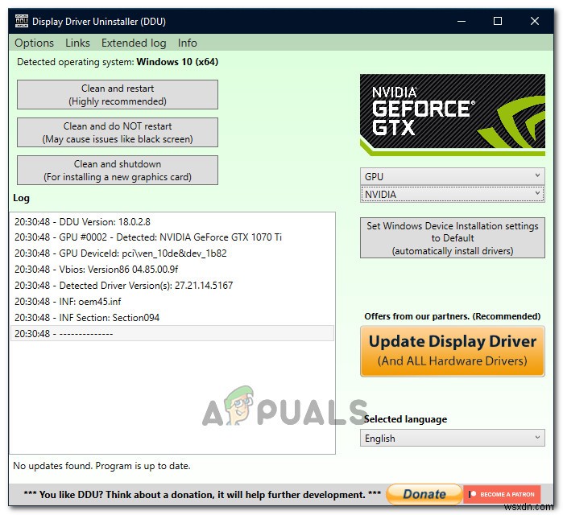Image resolution: width=563 pixels, height=515 pixels.
Task: Click Clean and shutdown button
Action: point(118,171)
